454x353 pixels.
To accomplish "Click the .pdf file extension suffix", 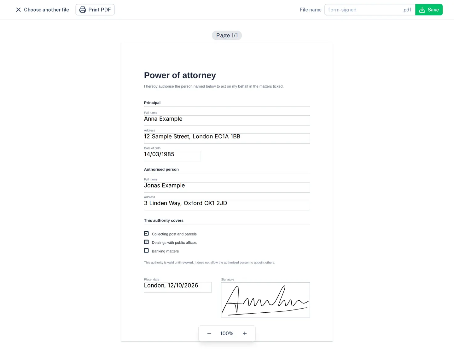I will 407,10.
